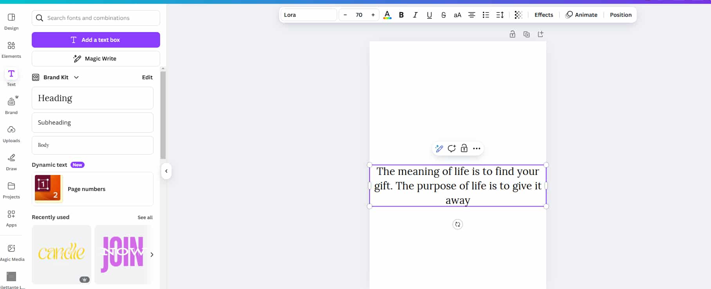This screenshot has height=289, width=711.
Task: Open transparency control
Action: [x=518, y=15]
